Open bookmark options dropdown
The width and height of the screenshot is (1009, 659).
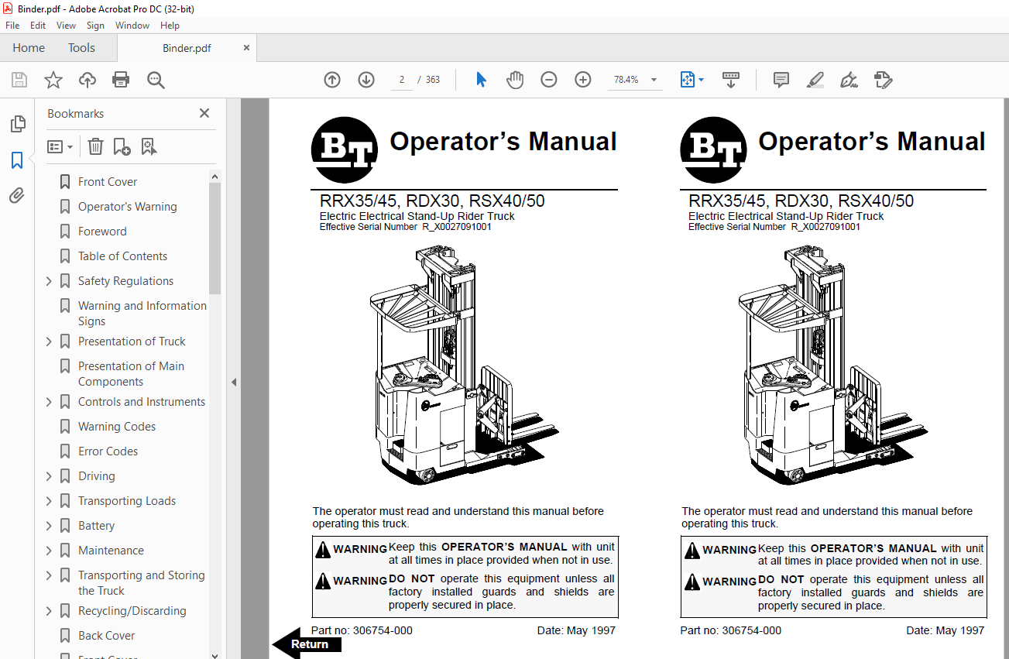pos(60,146)
